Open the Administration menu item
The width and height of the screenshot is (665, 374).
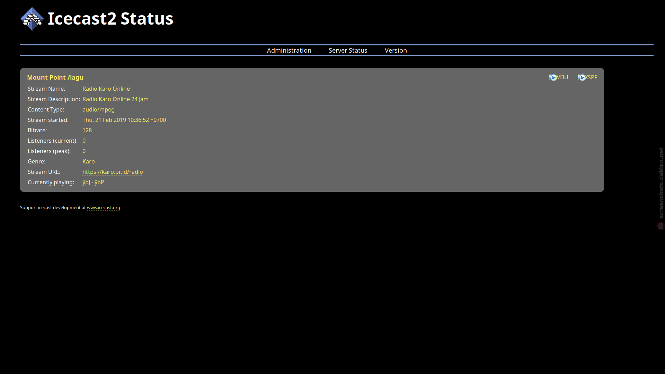coord(289,50)
